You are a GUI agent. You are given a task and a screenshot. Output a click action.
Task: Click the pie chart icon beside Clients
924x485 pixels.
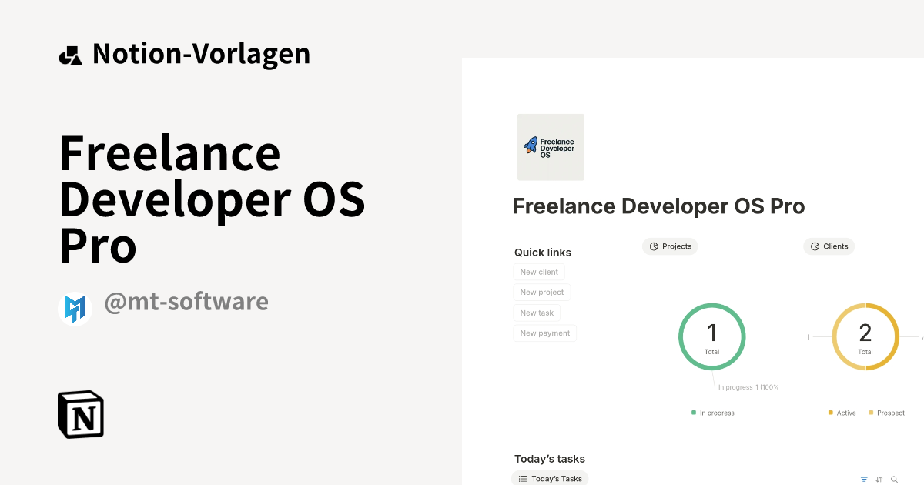815,246
